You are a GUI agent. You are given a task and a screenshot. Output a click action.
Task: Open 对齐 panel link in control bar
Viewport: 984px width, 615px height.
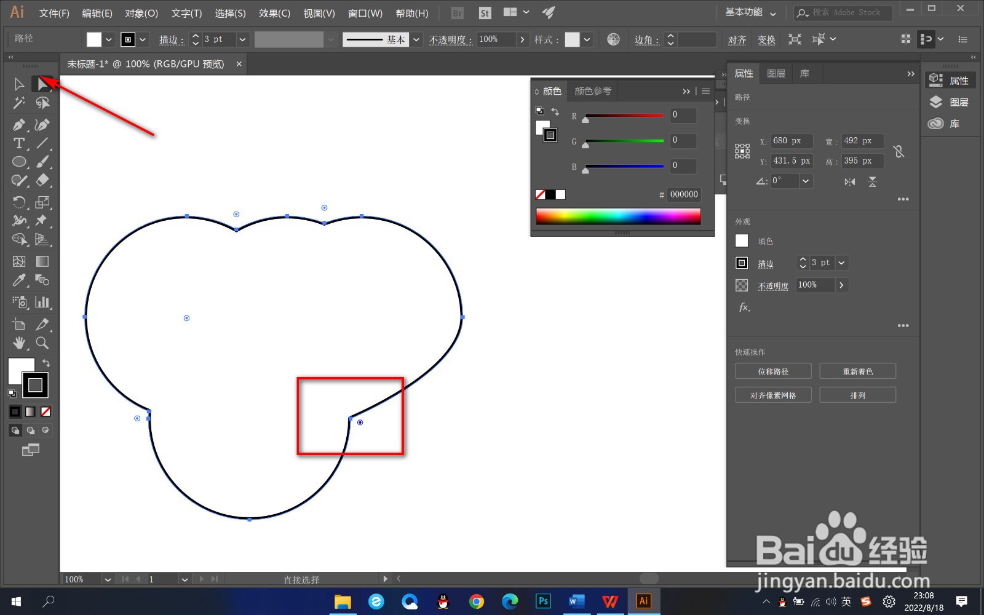[737, 40]
